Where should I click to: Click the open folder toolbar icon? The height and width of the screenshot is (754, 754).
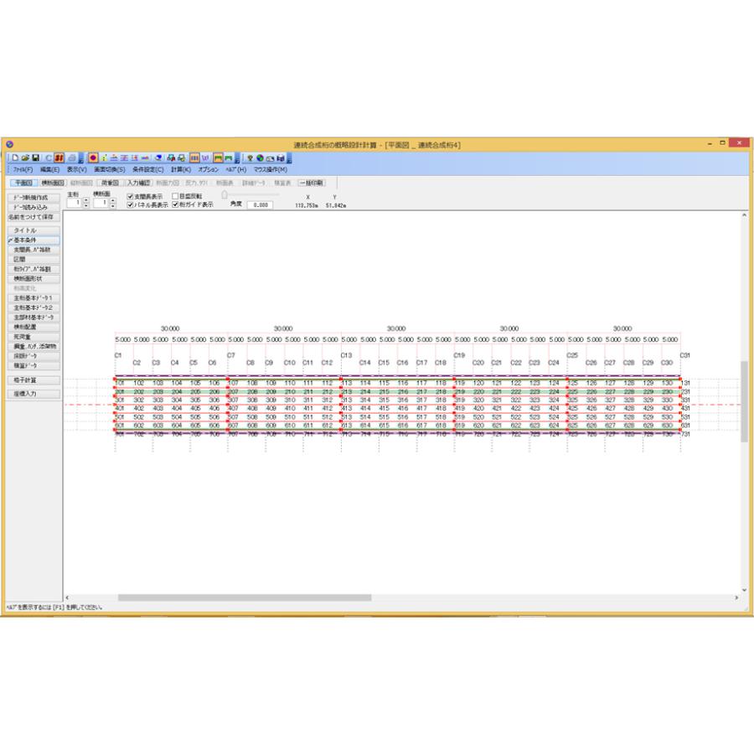click(x=25, y=158)
